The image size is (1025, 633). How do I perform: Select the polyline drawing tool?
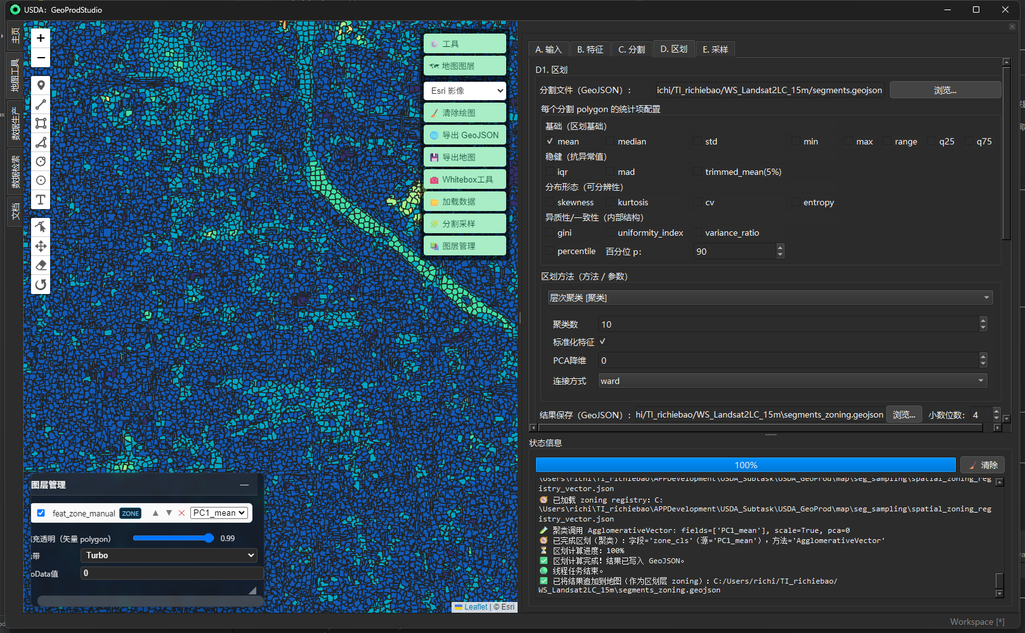41,104
